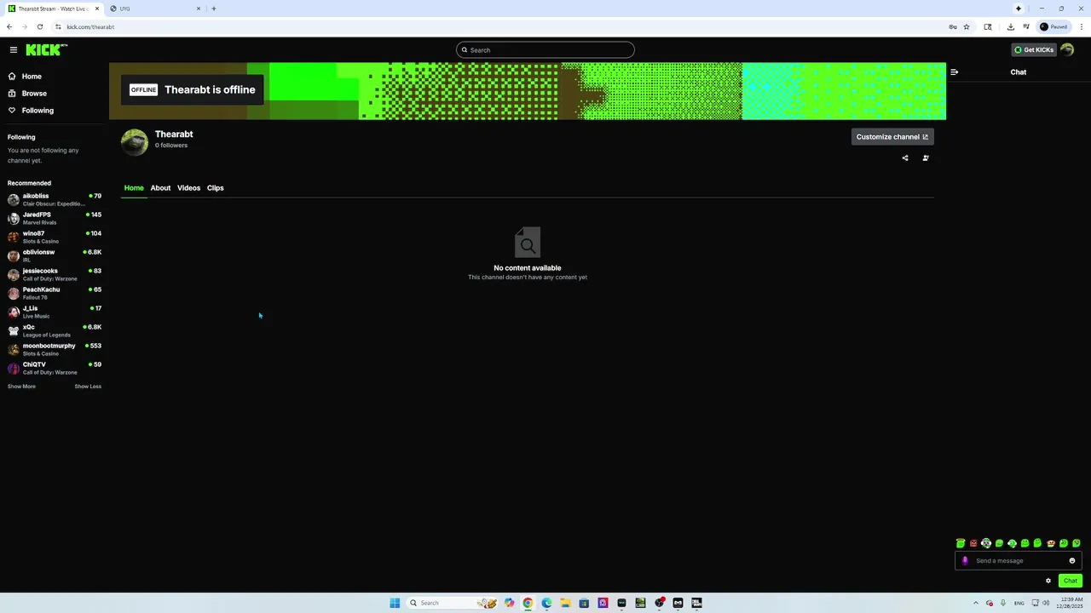Click the Customize channel button
Image resolution: width=1091 pixels, height=613 pixels.
click(892, 137)
